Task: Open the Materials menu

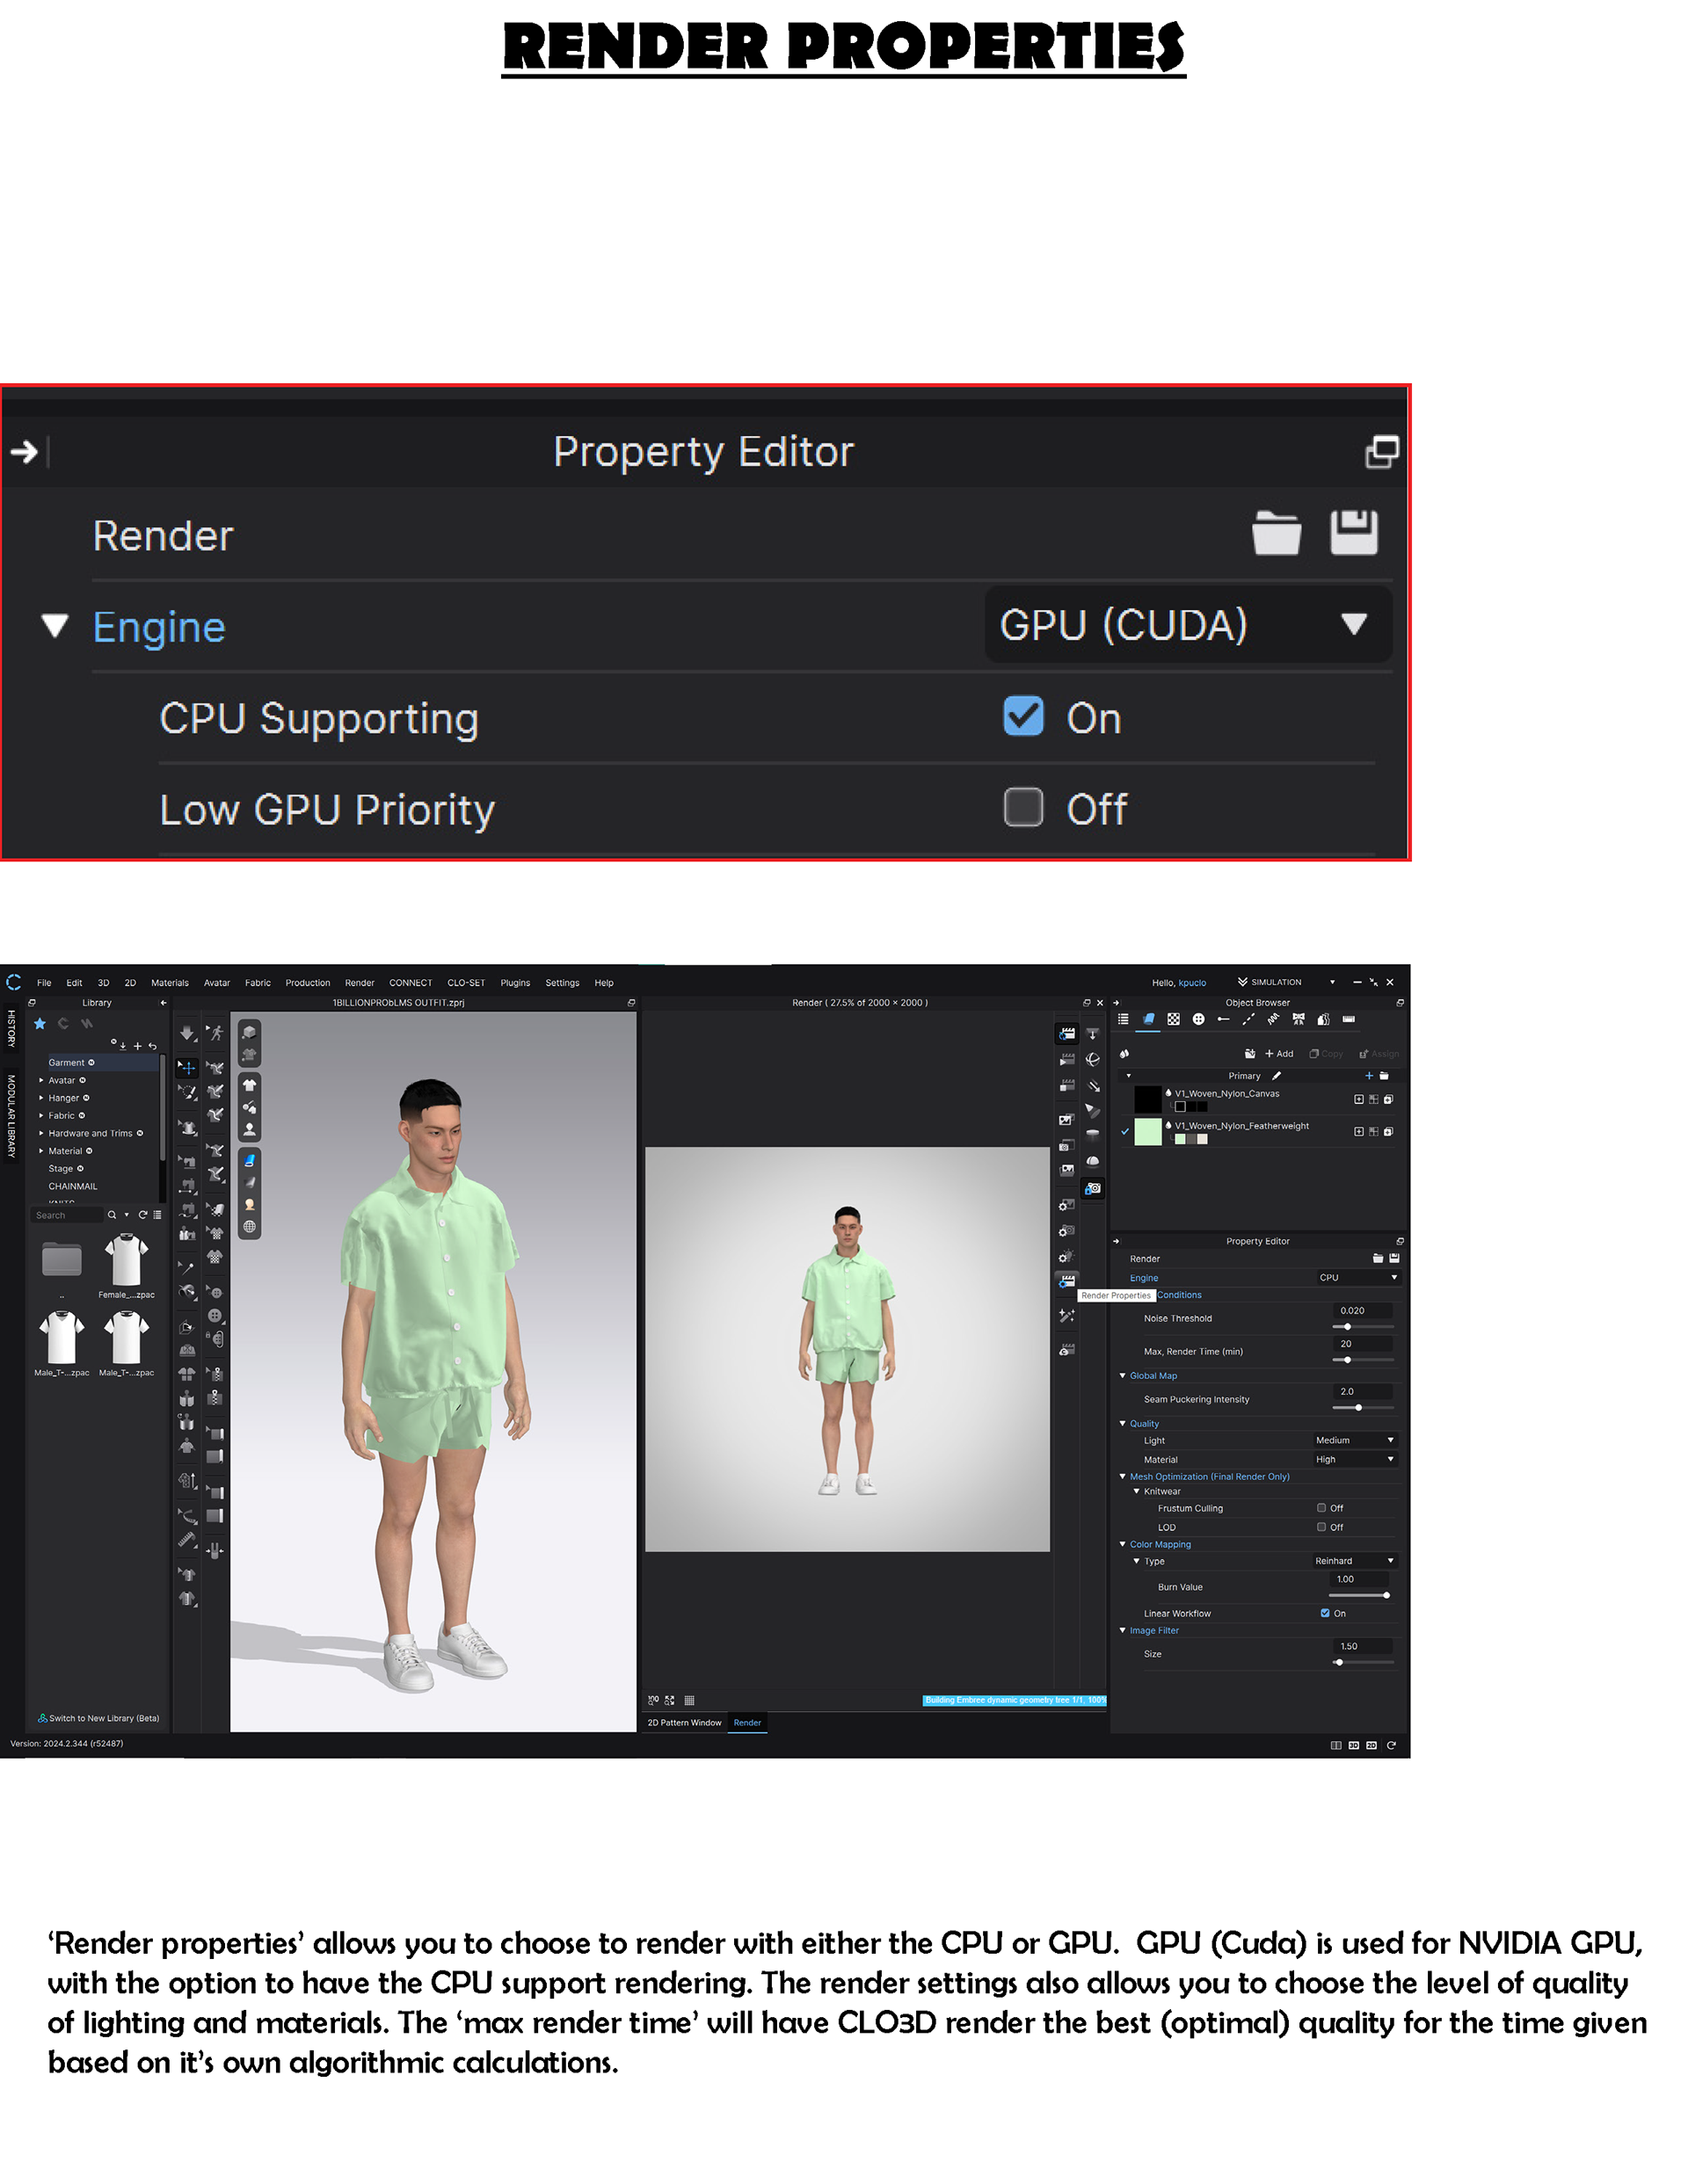Action: coord(170,983)
